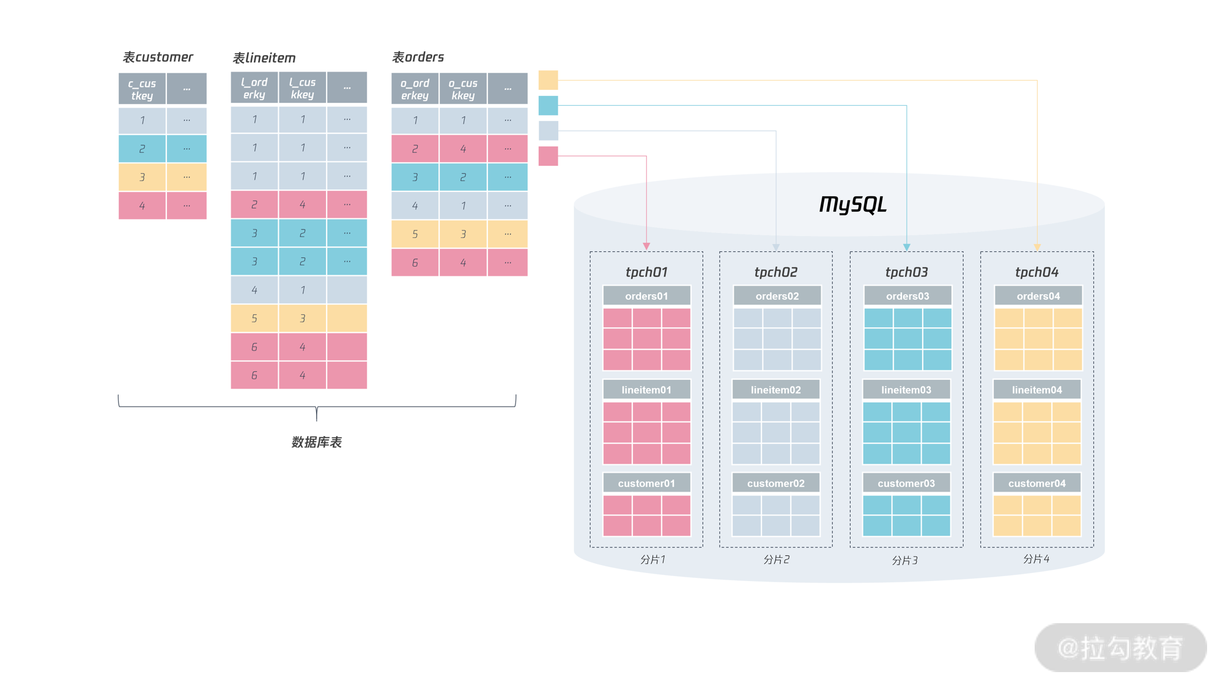The width and height of the screenshot is (1223, 688).
Task: Click the 表orders table title
Action: click(x=418, y=57)
